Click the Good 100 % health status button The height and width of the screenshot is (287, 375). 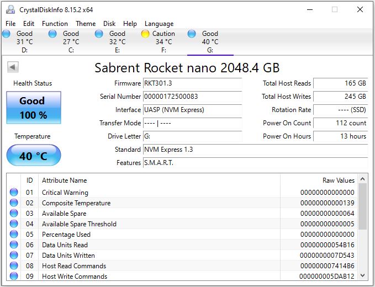[33, 108]
